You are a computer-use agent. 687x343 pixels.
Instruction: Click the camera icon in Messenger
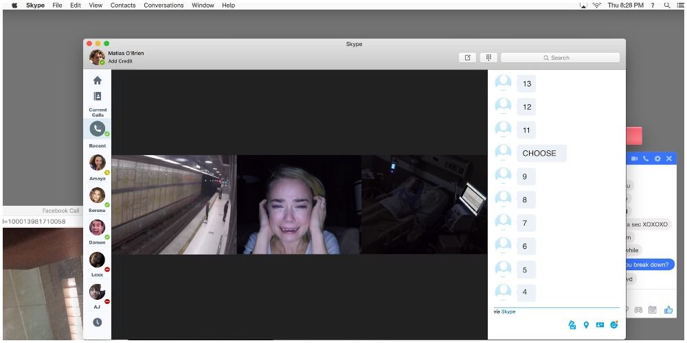[653, 310]
